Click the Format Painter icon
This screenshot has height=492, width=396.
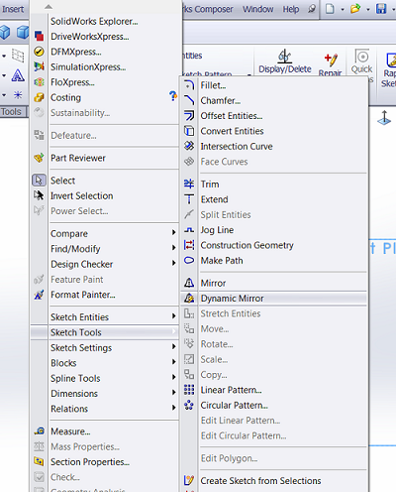tap(39, 295)
